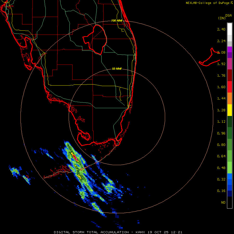This screenshot has width=234, height=234.
Task: Click the 0.64 legend value
Action: (x=221, y=156)
